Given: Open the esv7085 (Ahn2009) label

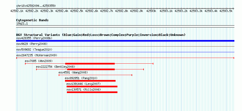Looking at the screenshot, I should click(39, 61).
